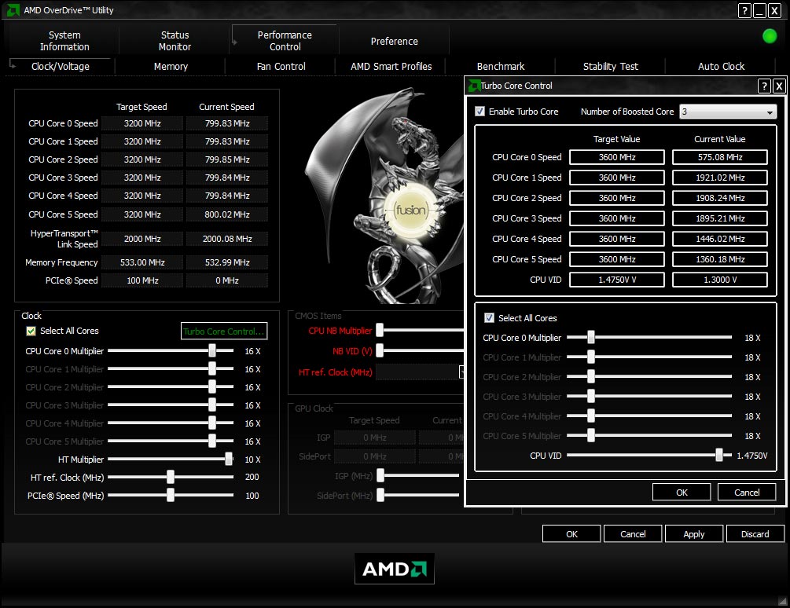Click Cancel in the Turbo Core dialog
Image resolution: width=790 pixels, height=608 pixels.
pyautogui.click(x=746, y=493)
